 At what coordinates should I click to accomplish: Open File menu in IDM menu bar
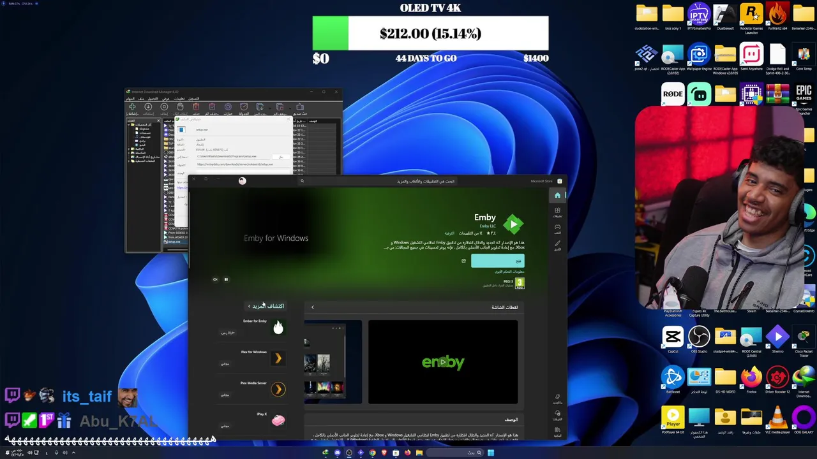[x=141, y=99]
